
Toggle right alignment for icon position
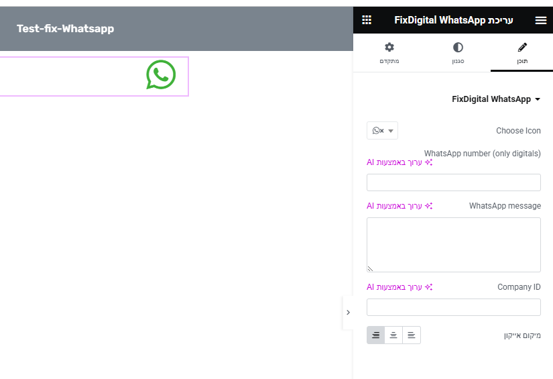(x=376, y=335)
